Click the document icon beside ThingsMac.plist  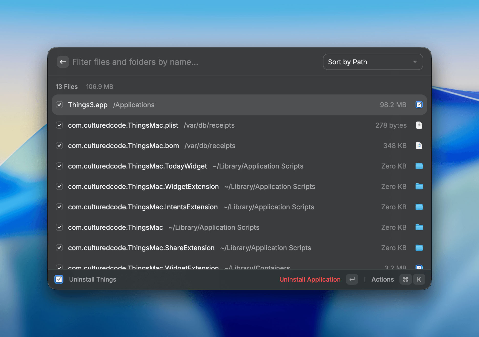[419, 125]
